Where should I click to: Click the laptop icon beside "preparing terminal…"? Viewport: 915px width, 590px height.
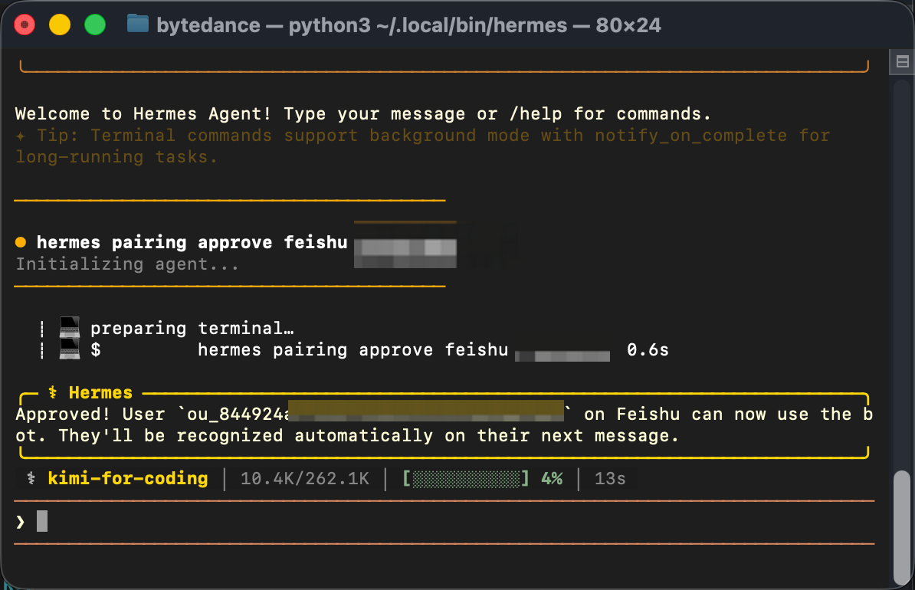pos(70,329)
